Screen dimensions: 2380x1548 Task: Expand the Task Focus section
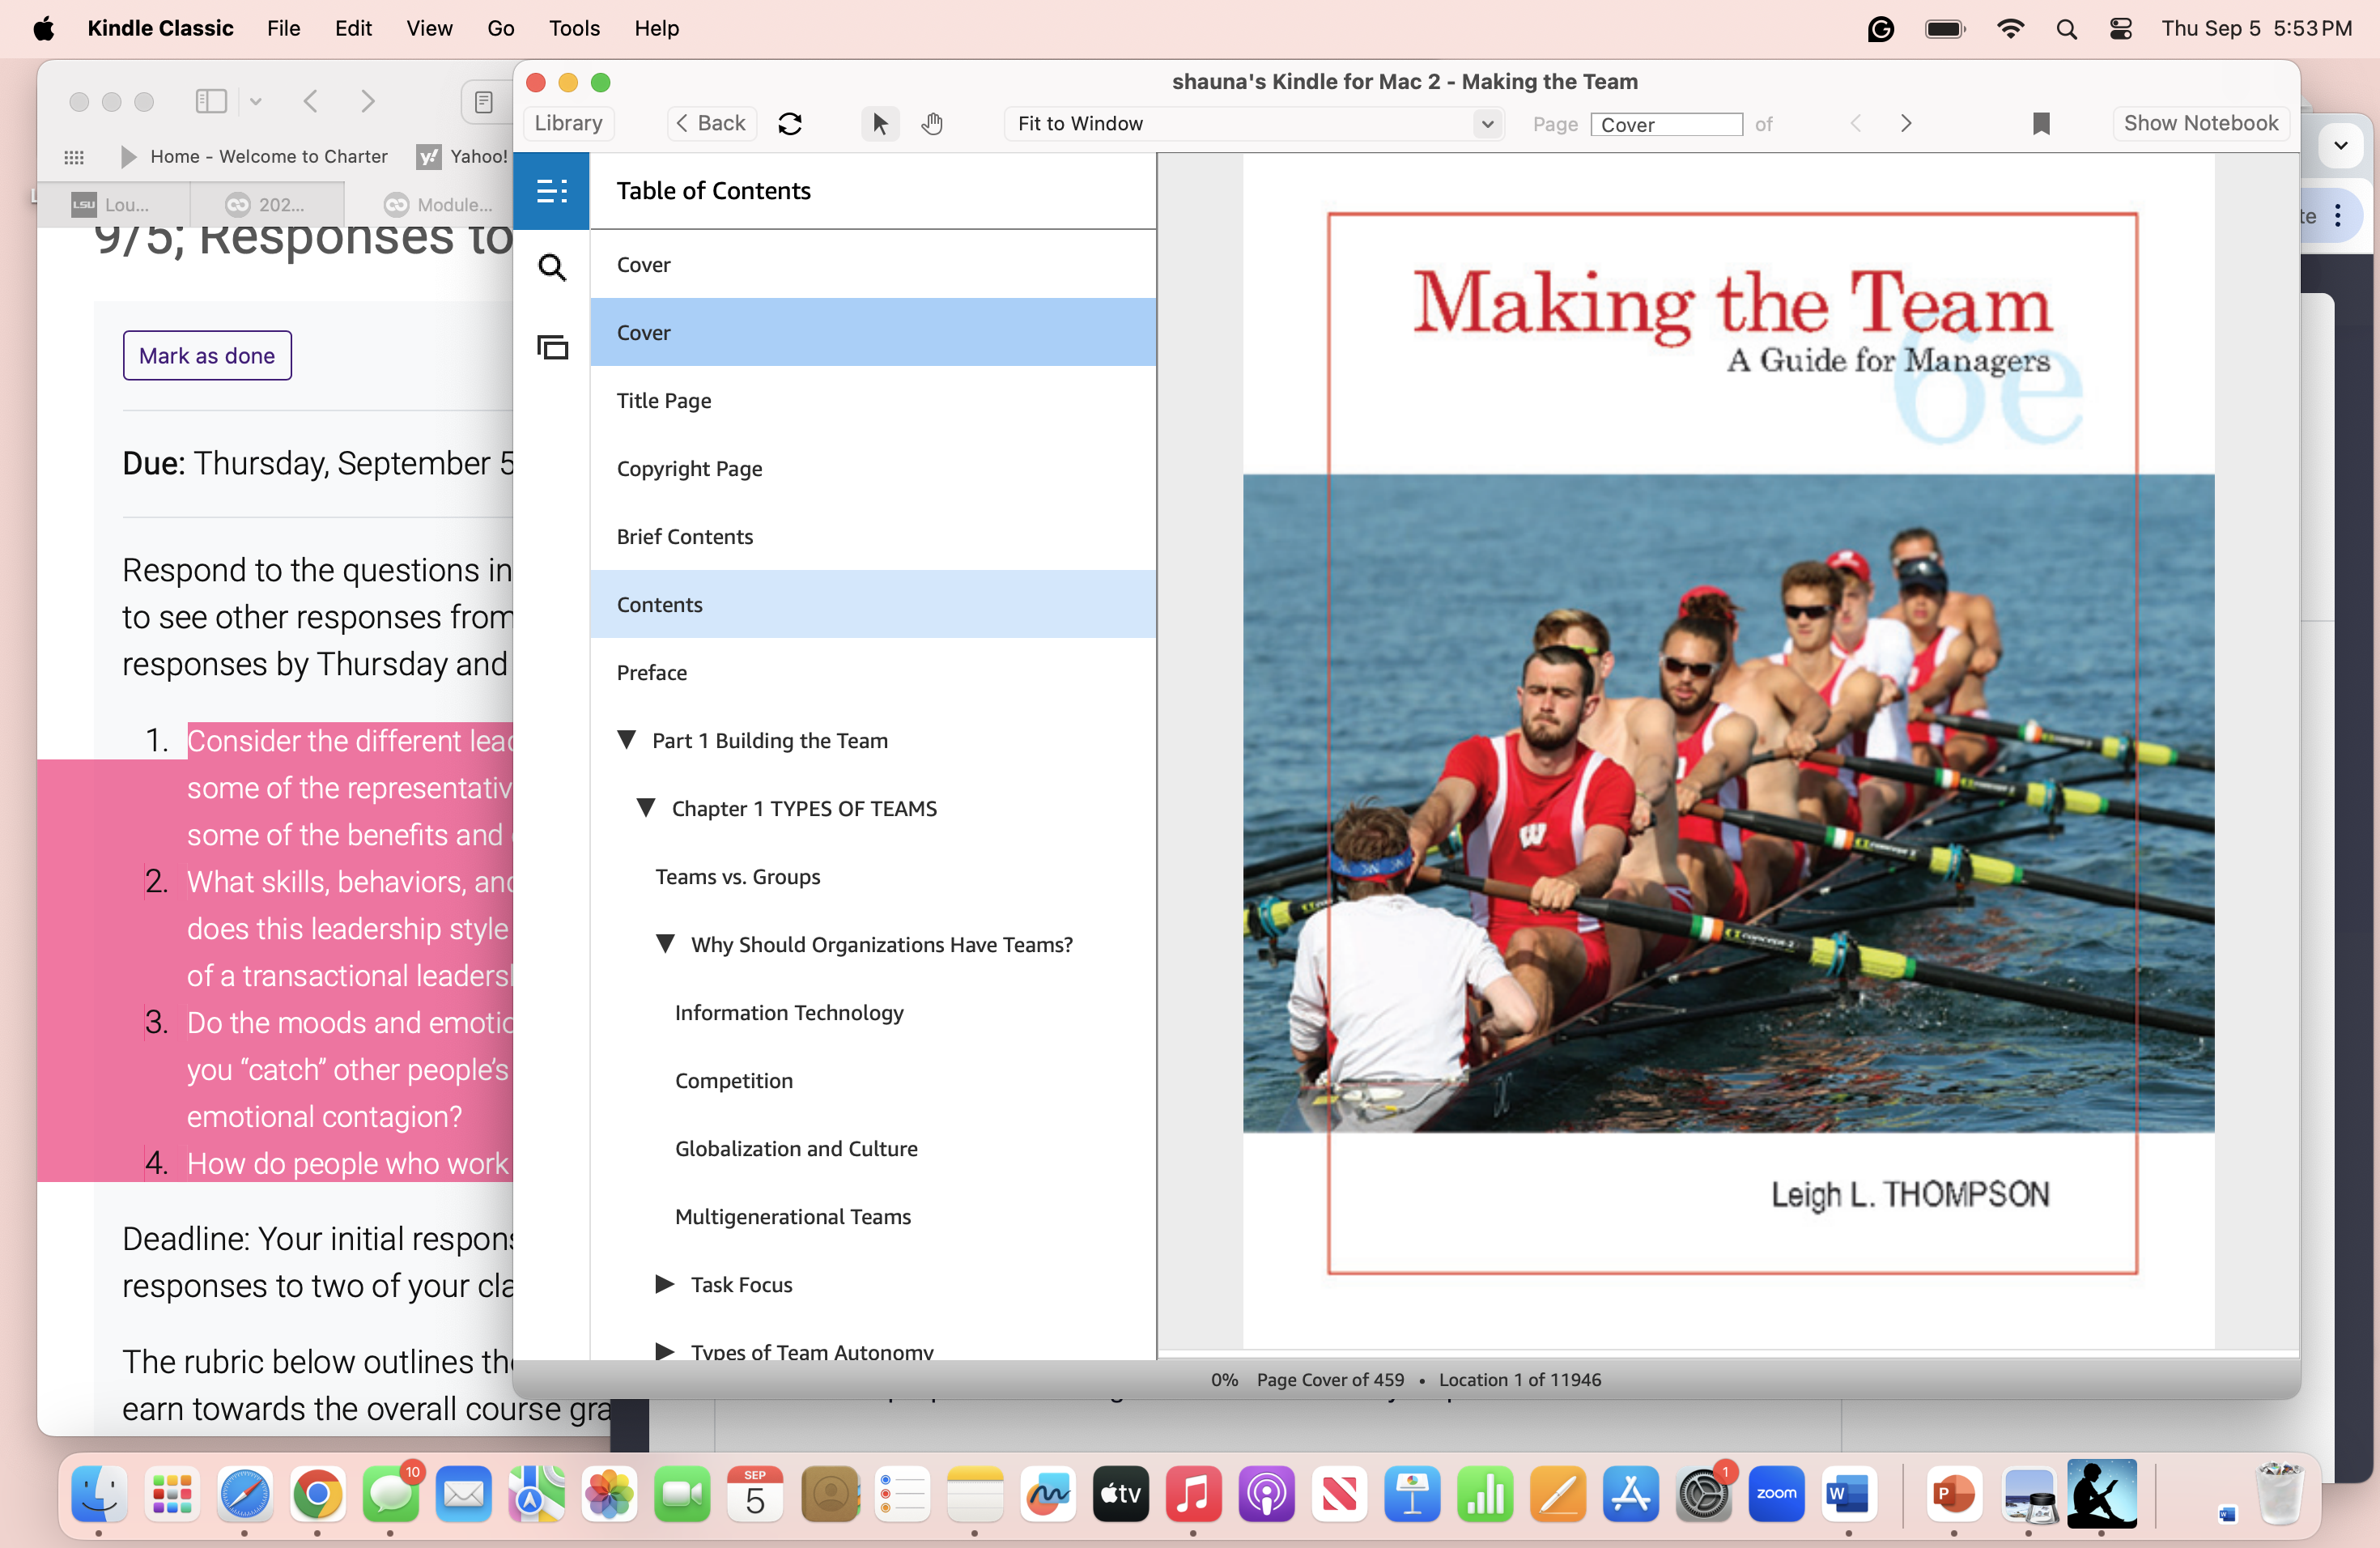click(665, 1284)
